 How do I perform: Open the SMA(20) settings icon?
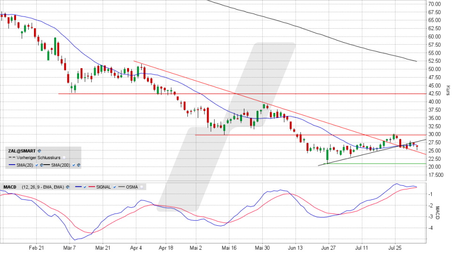pos(41,165)
